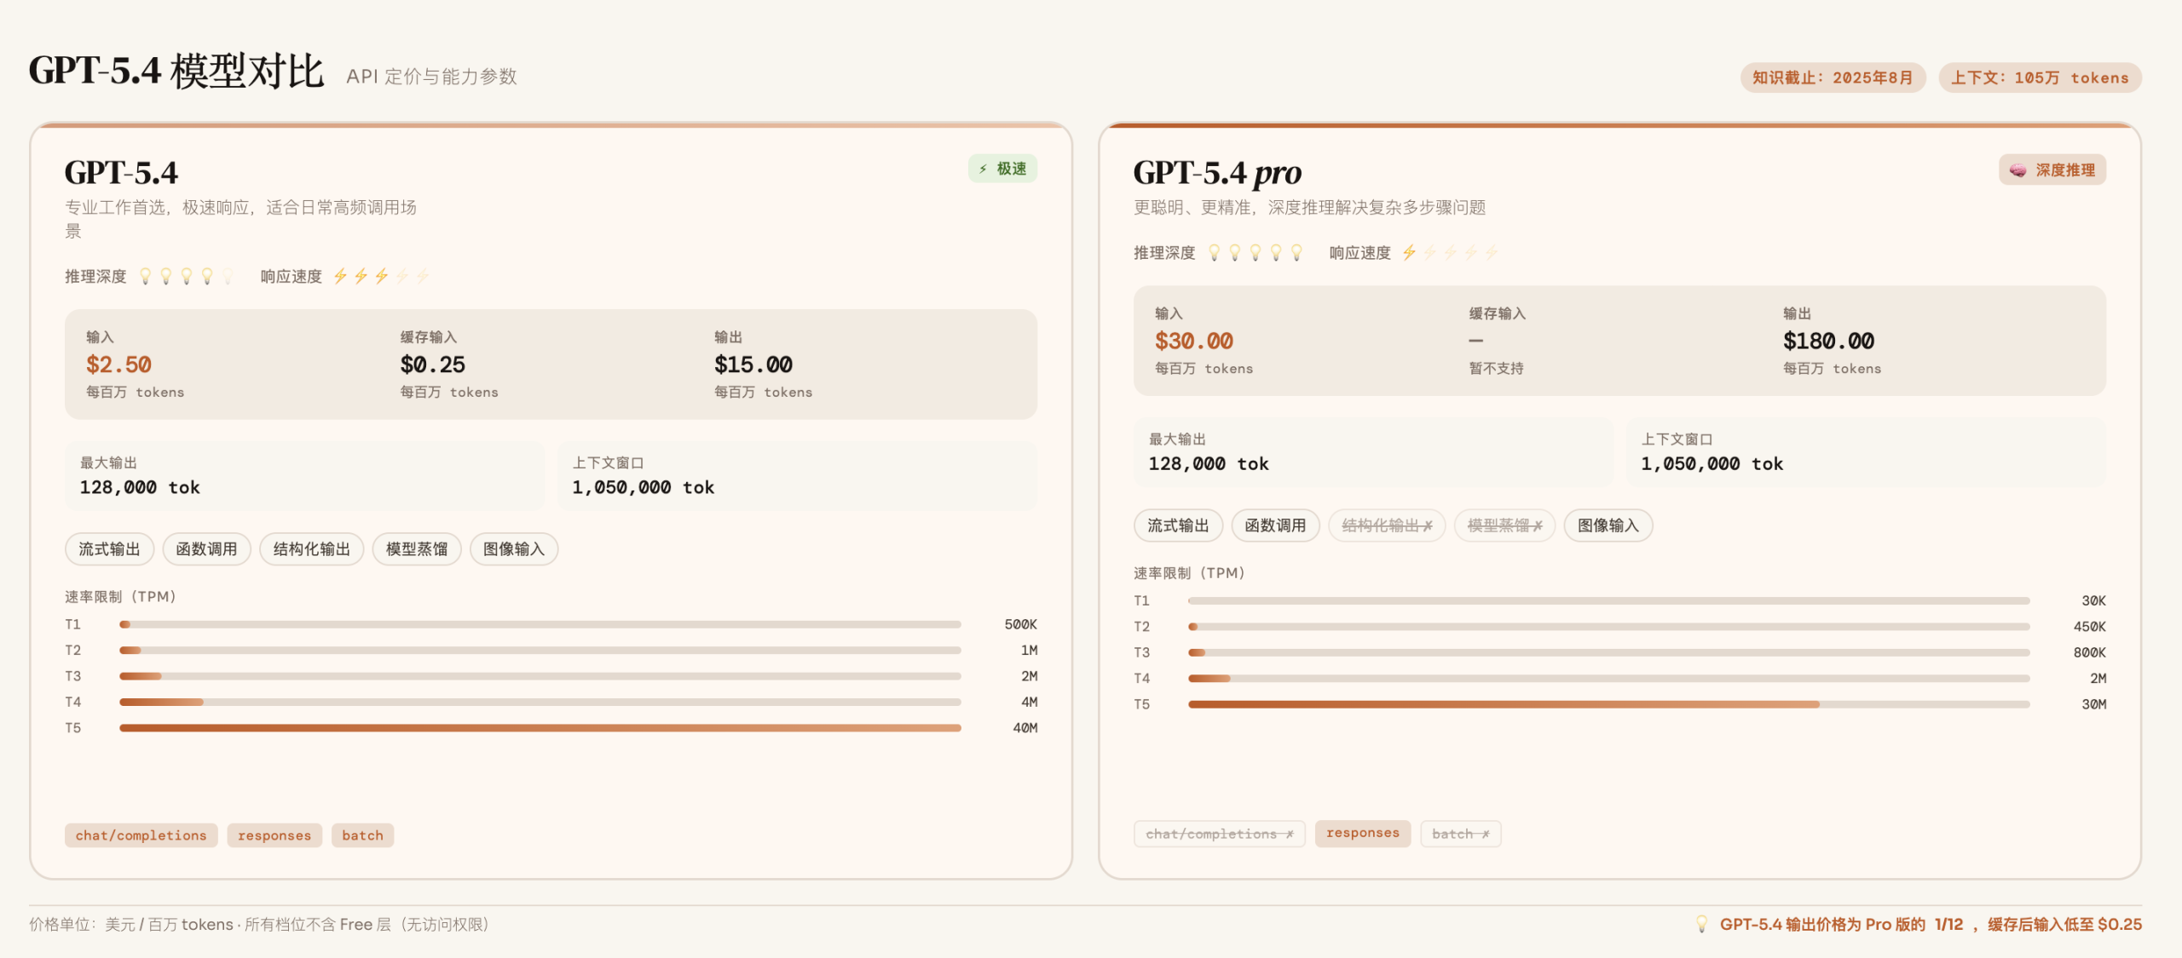
Task: Click the 函数调用 button on GPT-5.4 card
Action: click(x=206, y=549)
